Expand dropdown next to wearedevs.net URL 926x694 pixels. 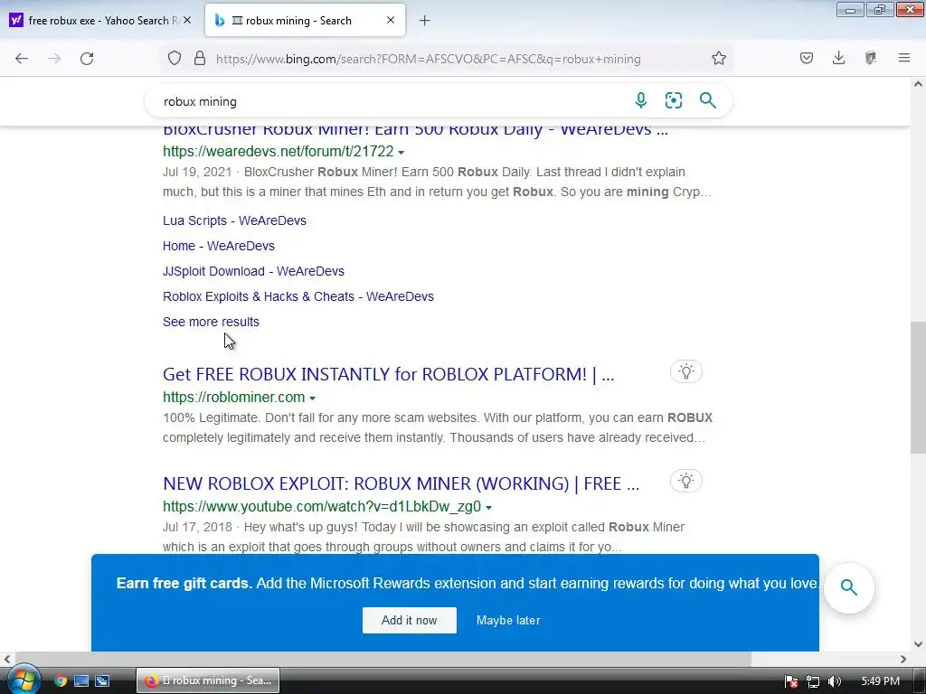click(401, 152)
